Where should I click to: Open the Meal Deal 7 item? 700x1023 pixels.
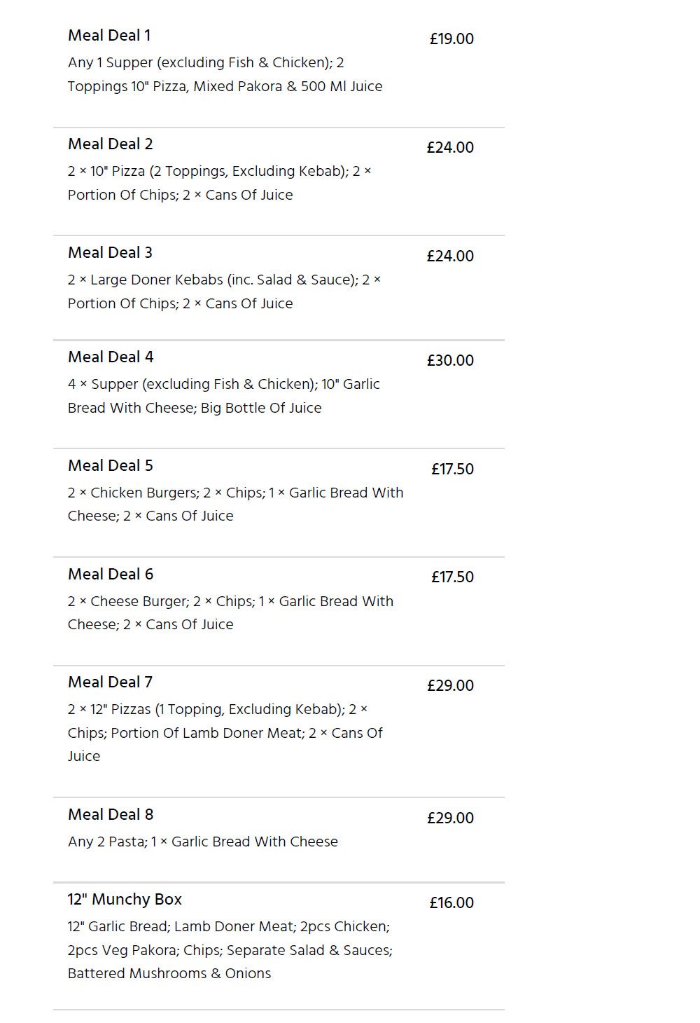click(279, 732)
